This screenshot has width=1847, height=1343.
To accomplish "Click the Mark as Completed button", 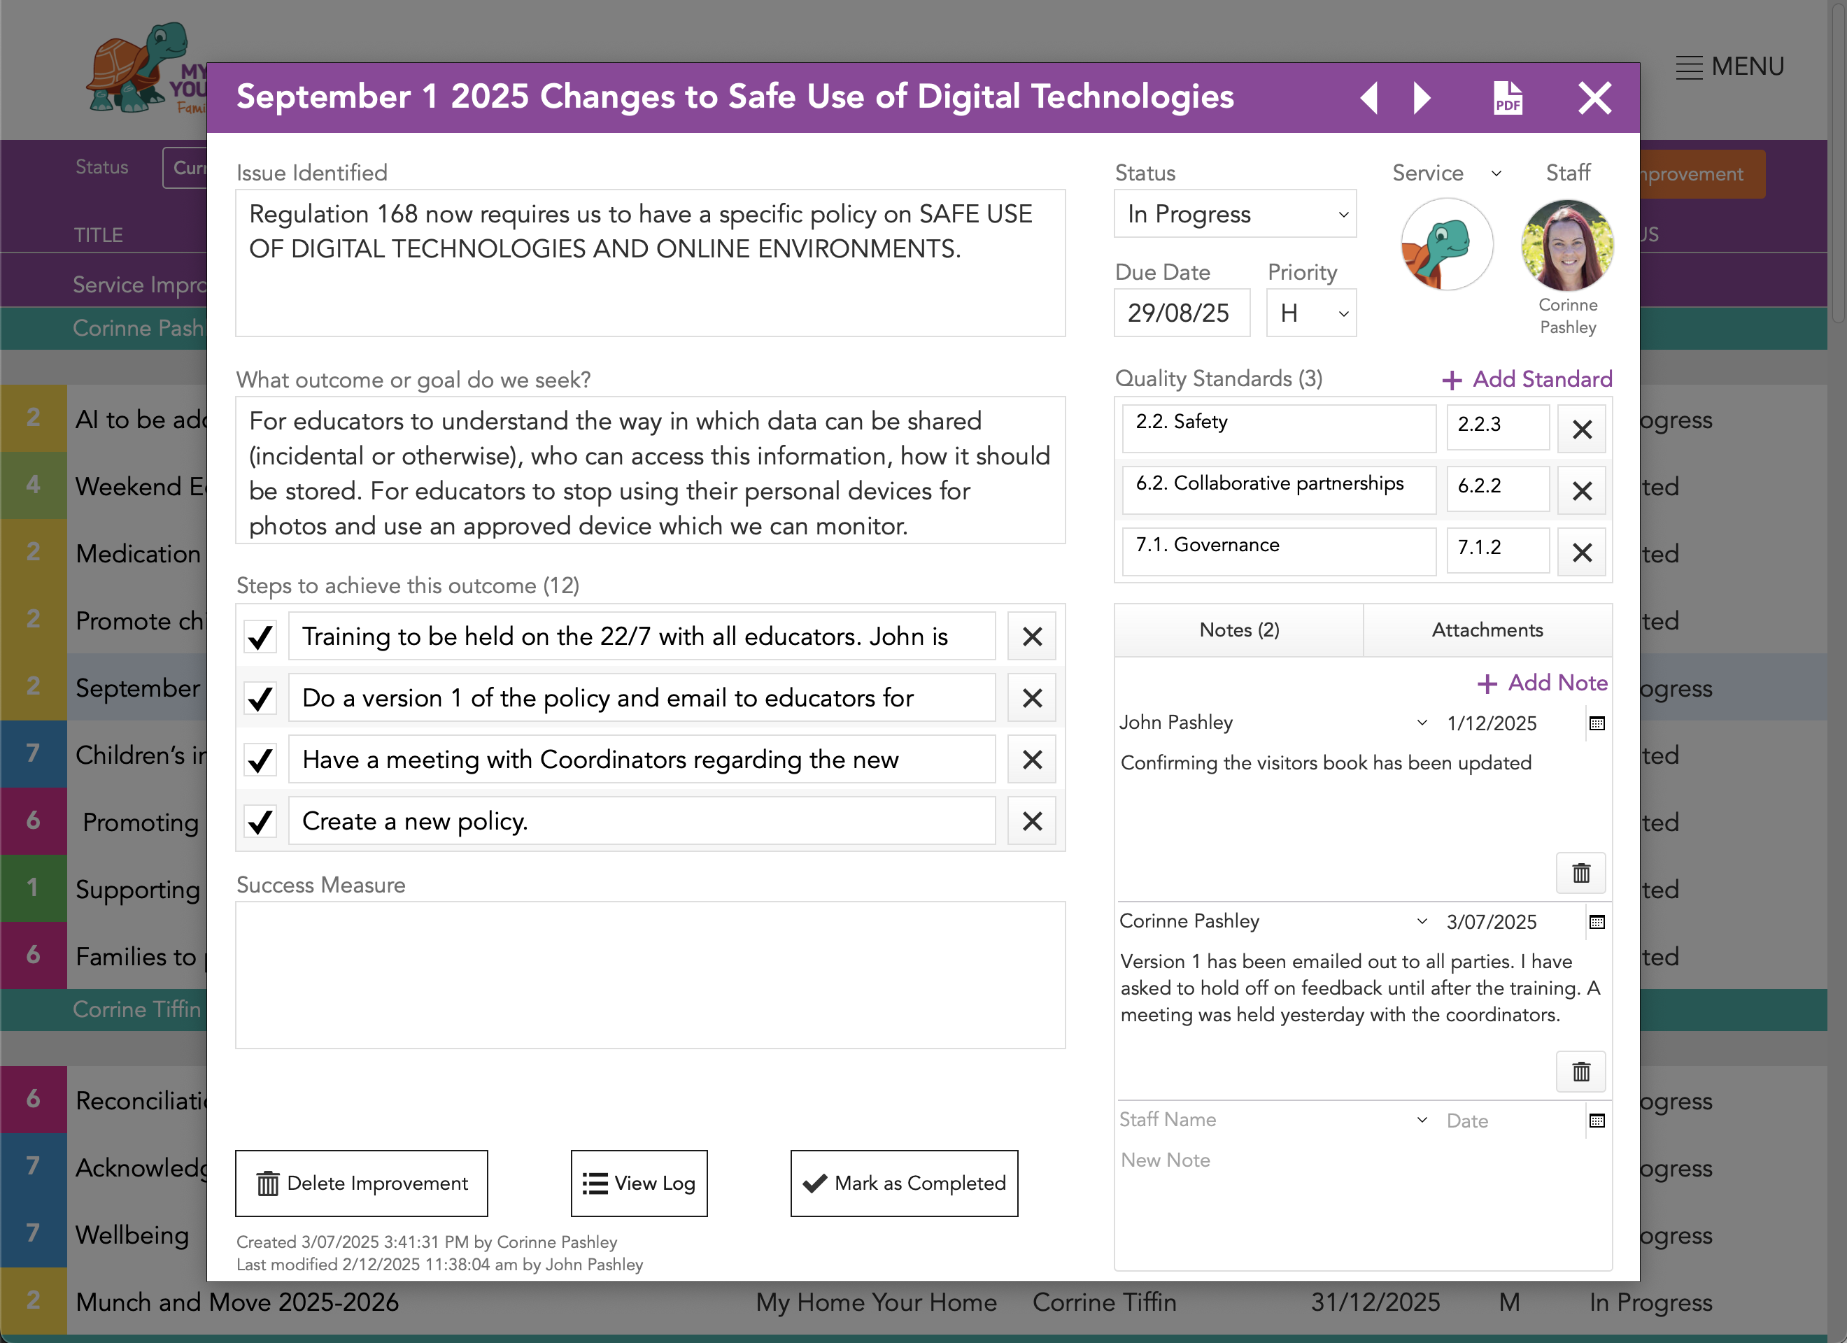I will (903, 1184).
